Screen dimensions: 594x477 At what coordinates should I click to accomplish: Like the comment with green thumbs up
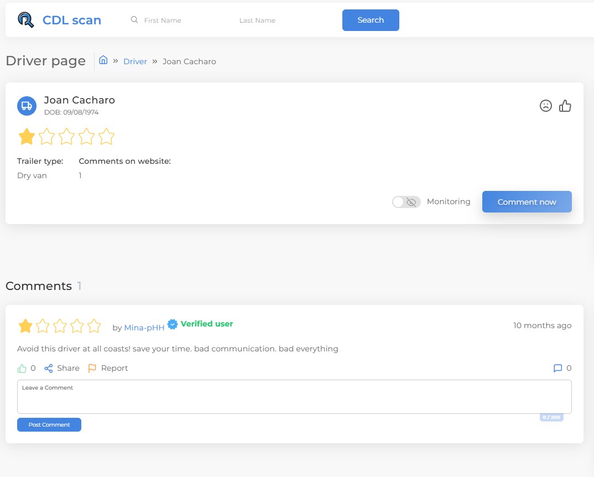point(22,368)
